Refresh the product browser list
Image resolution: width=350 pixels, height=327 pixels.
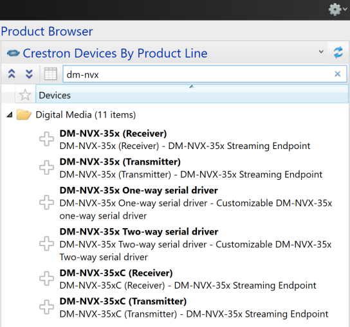coord(338,53)
